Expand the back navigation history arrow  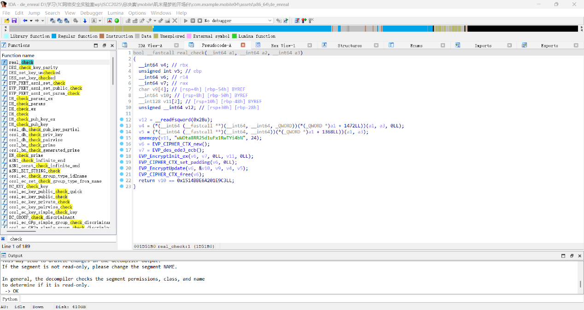31,21
